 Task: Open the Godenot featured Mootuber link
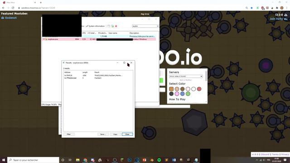(9, 18)
